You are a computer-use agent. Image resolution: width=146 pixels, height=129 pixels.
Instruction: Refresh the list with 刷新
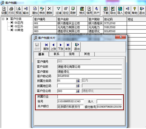pyautogui.click(x=73, y=11)
